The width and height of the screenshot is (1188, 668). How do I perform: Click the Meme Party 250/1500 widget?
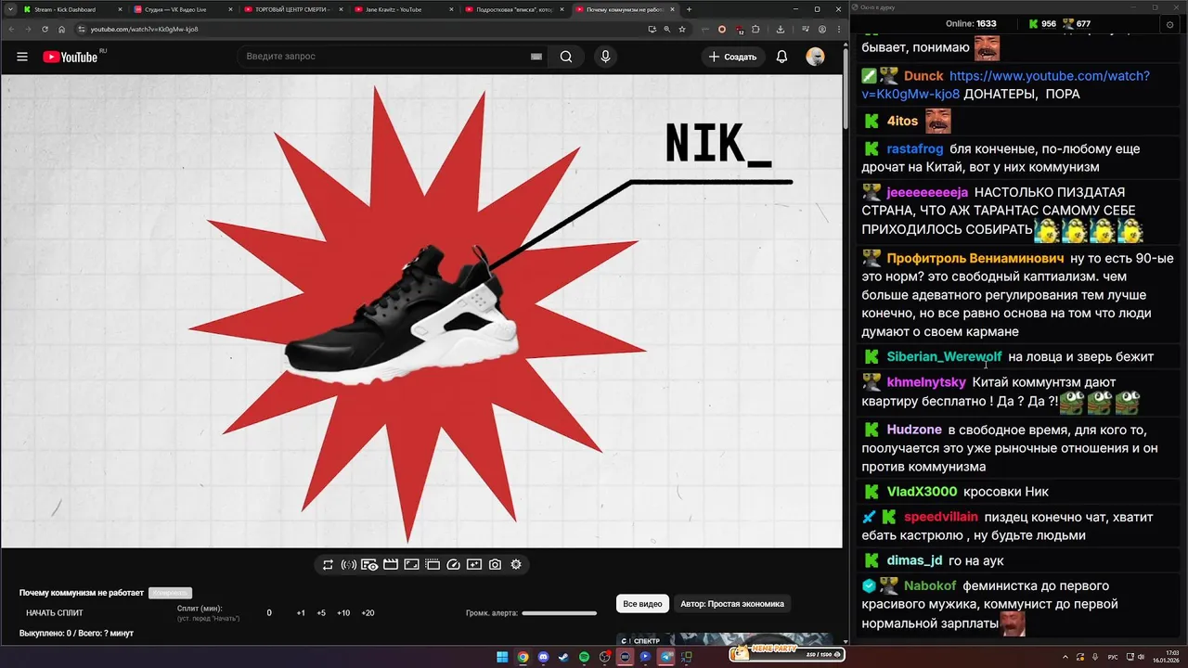point(786,653)
